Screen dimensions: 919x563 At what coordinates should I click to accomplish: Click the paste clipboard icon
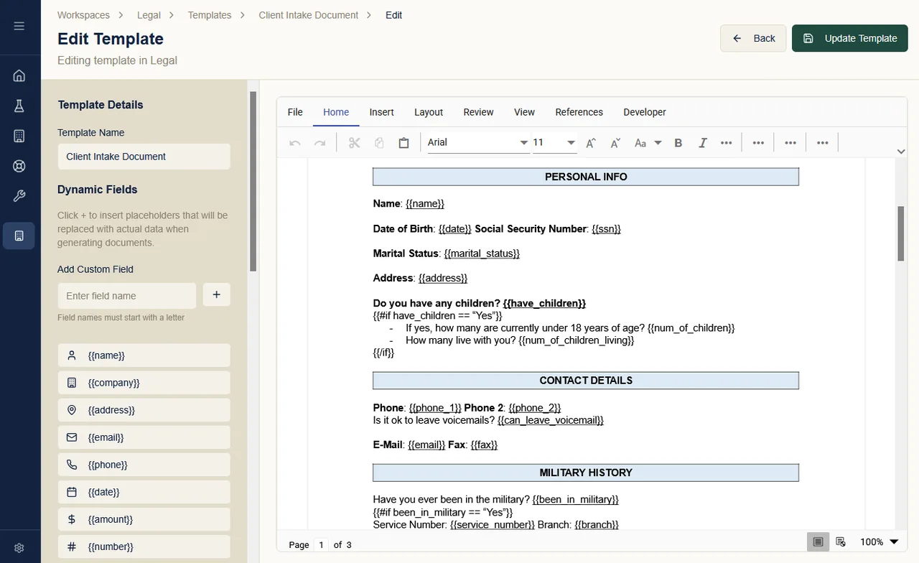(404, 143)
